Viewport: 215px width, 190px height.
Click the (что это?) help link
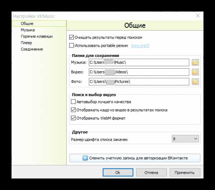140,45
